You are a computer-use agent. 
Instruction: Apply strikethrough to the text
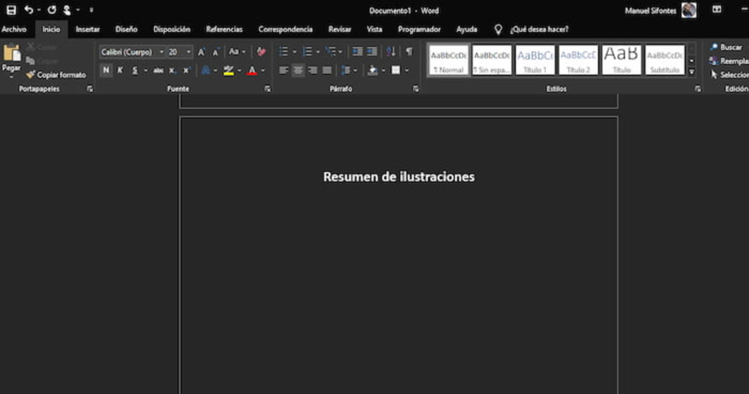coord(159,70)
